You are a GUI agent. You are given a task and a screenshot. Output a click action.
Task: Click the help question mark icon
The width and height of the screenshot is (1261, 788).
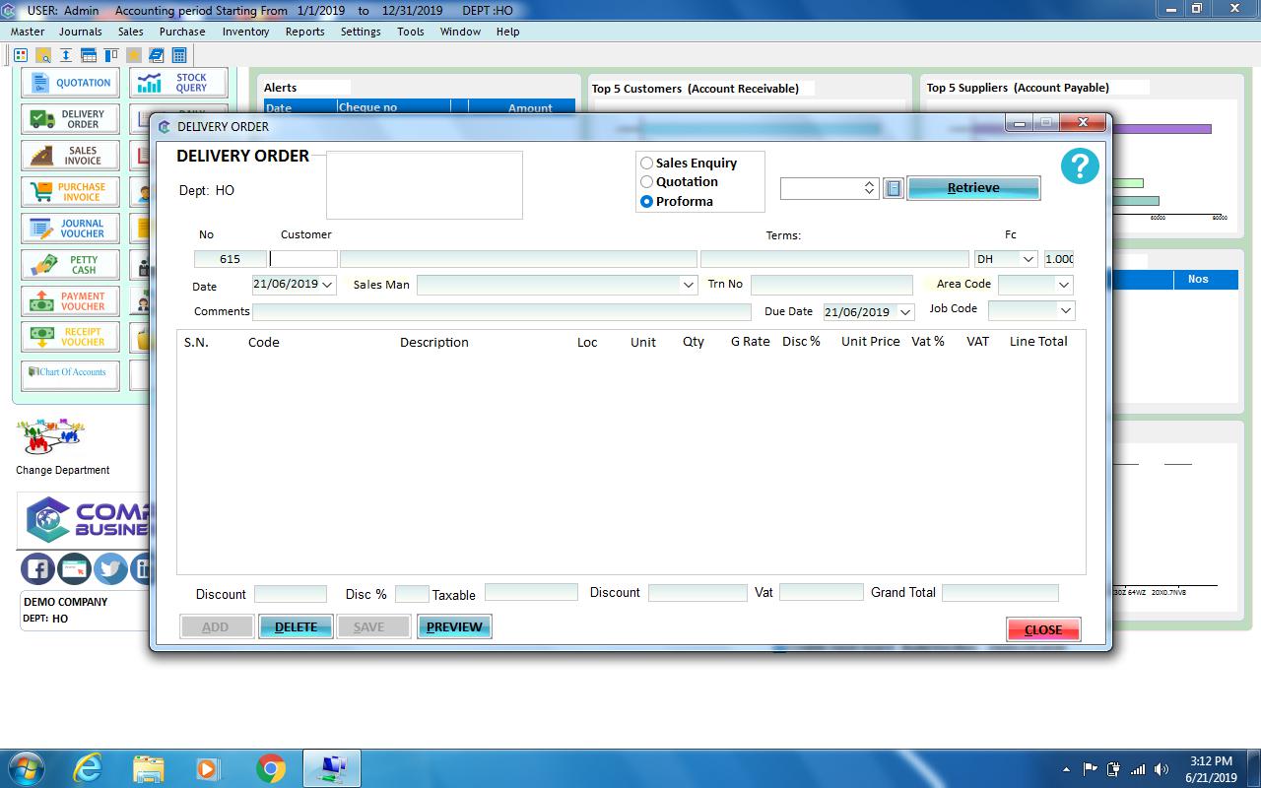click(x=1079, y=166)
